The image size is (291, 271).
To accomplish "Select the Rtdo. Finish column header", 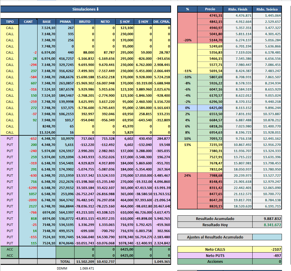I will (238, 9).
